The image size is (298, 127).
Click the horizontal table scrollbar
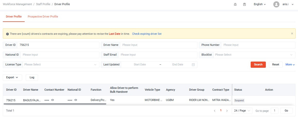point(55,104)
